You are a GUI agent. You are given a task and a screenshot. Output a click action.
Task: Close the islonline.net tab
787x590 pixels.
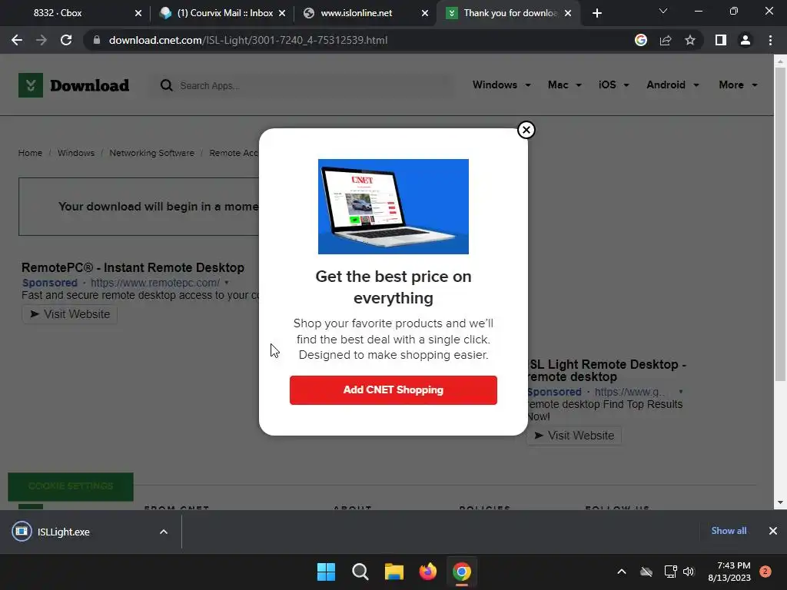click(425, 13)
